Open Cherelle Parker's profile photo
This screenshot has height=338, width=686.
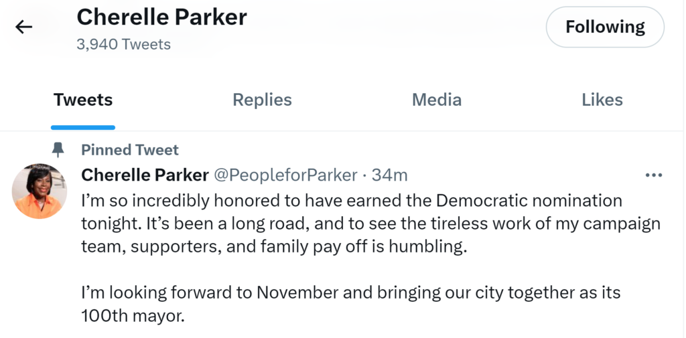[x=40, y=191]
